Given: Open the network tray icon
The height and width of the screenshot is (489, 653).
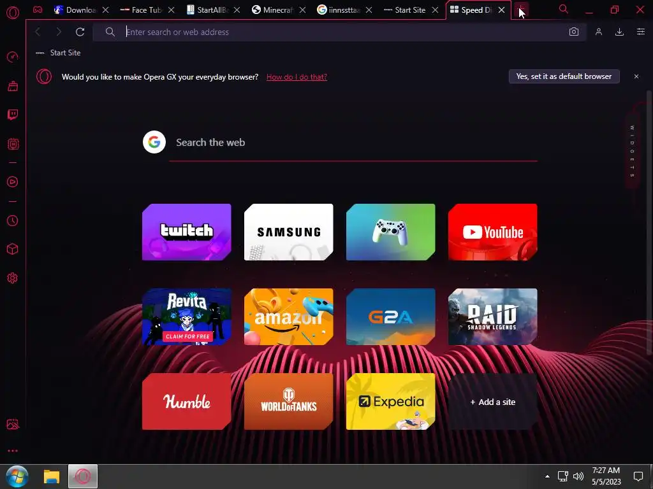Looking at the screenshot, I should (563, 476).
